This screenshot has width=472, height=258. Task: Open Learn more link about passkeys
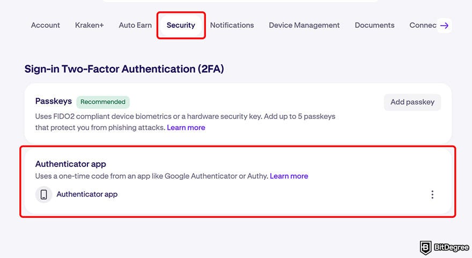(186, 127)
